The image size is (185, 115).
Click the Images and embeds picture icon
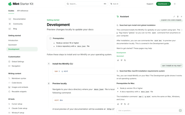click(x=9, y=87)
